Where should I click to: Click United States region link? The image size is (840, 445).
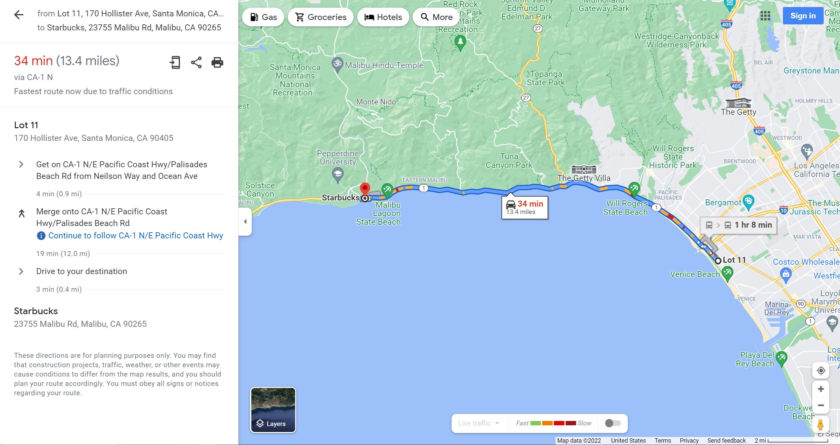tap(628, 441)
